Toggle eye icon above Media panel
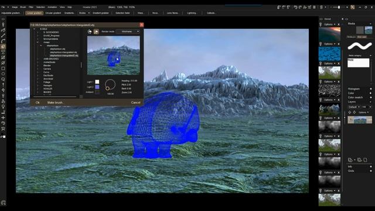The width and height of the screenshot is (375, 211). 347,19
